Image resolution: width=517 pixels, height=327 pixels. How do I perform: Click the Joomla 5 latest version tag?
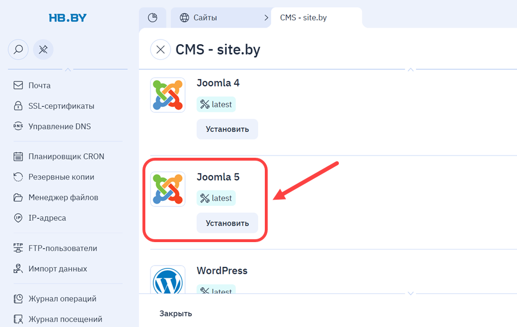216,198
